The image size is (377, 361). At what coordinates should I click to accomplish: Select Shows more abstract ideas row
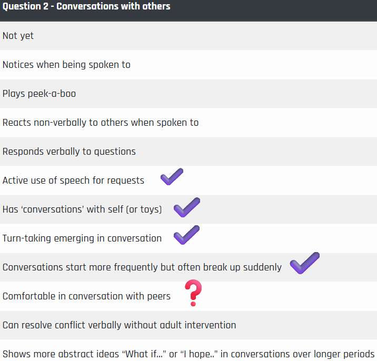(x=188, y=350)
